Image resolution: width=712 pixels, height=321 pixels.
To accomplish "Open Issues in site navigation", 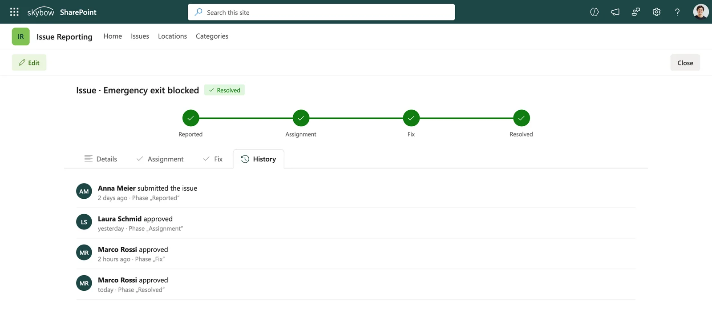I will tap(140, 36).
